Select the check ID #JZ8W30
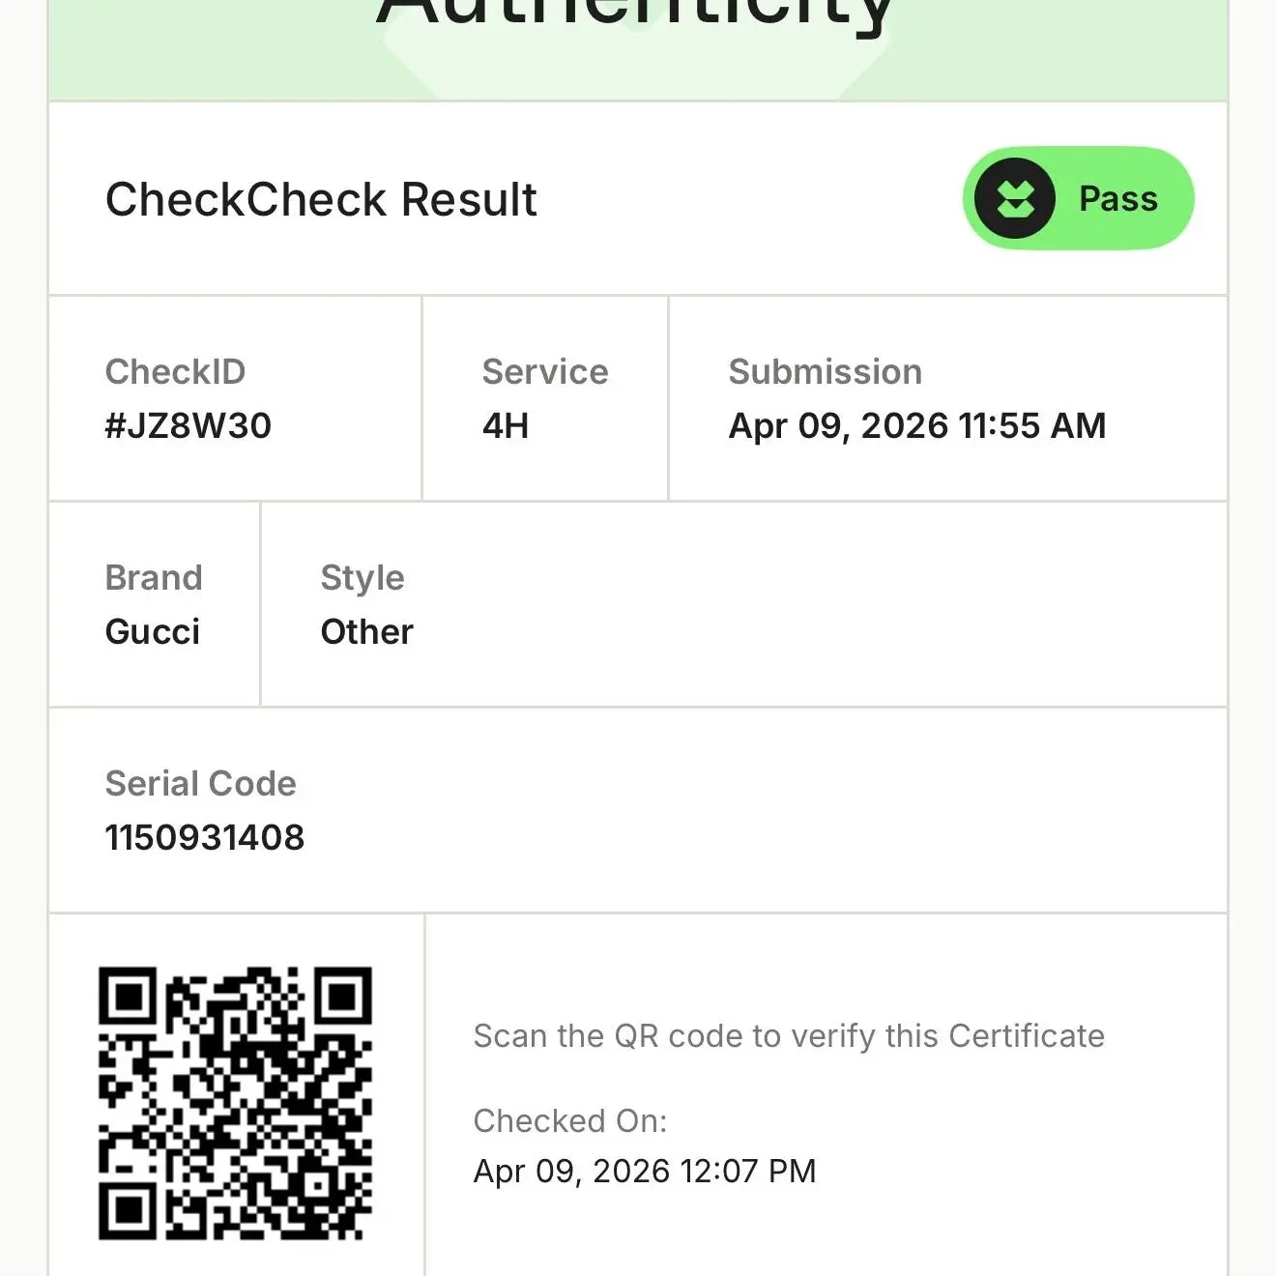This screenshot has height=1276, width=1276. click(188, 426)
